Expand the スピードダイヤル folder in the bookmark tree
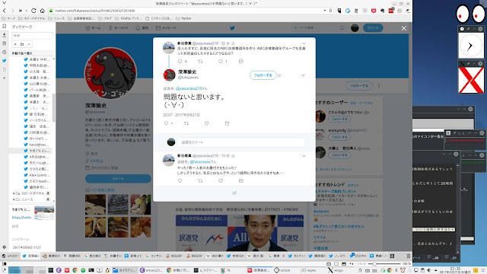This screenshot has height=274, width=487. click(14, 193)
